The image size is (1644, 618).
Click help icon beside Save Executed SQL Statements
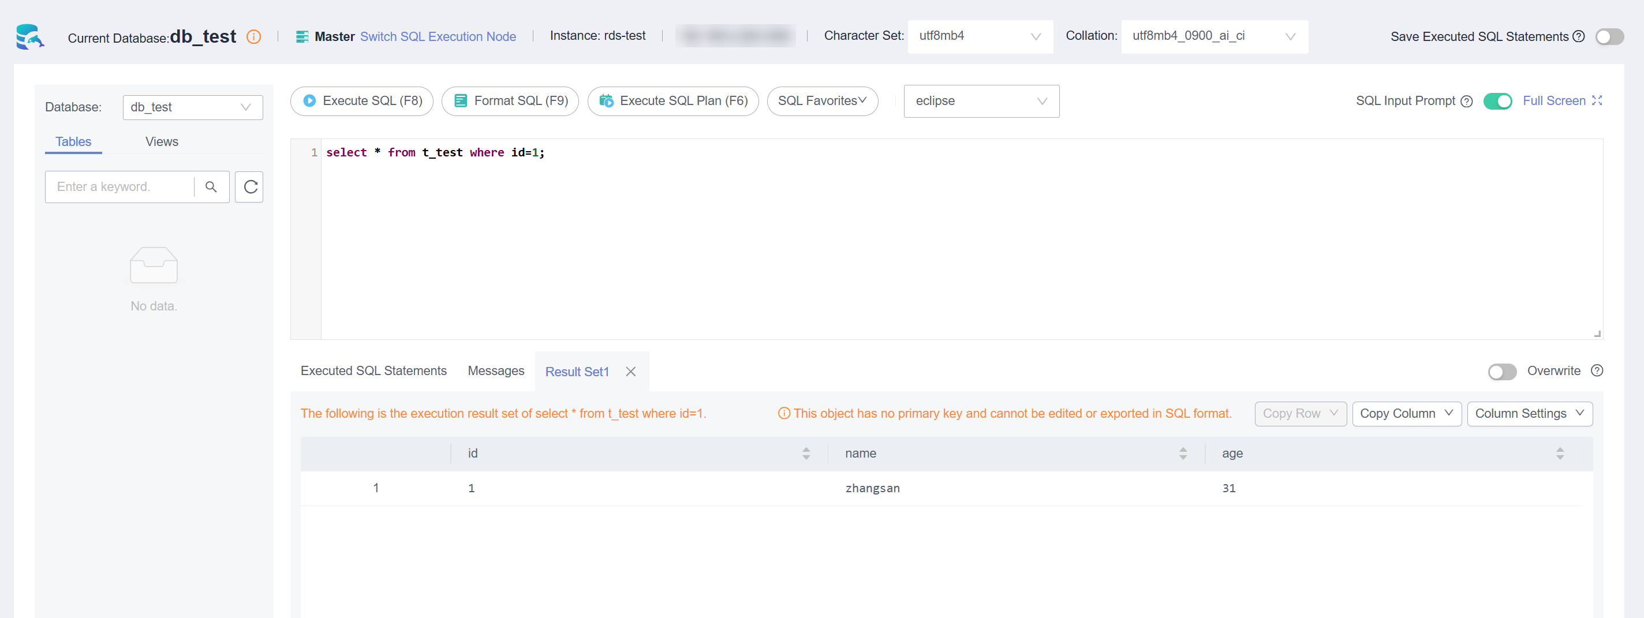(x=1578, y=36)
